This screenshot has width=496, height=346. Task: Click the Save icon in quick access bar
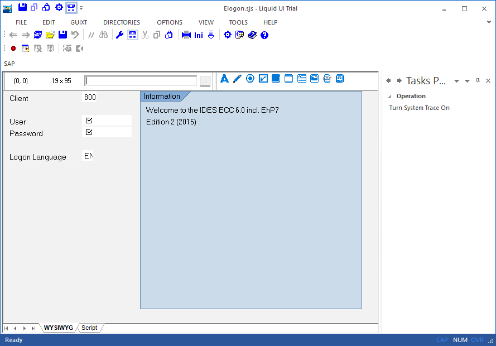click(x=22, y=7)
